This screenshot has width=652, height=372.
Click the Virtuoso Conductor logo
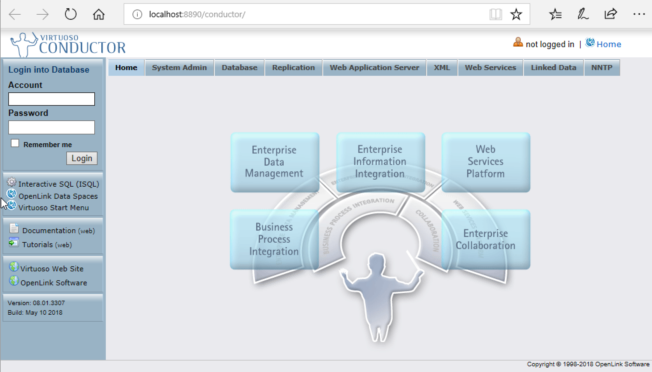(68, 44)
